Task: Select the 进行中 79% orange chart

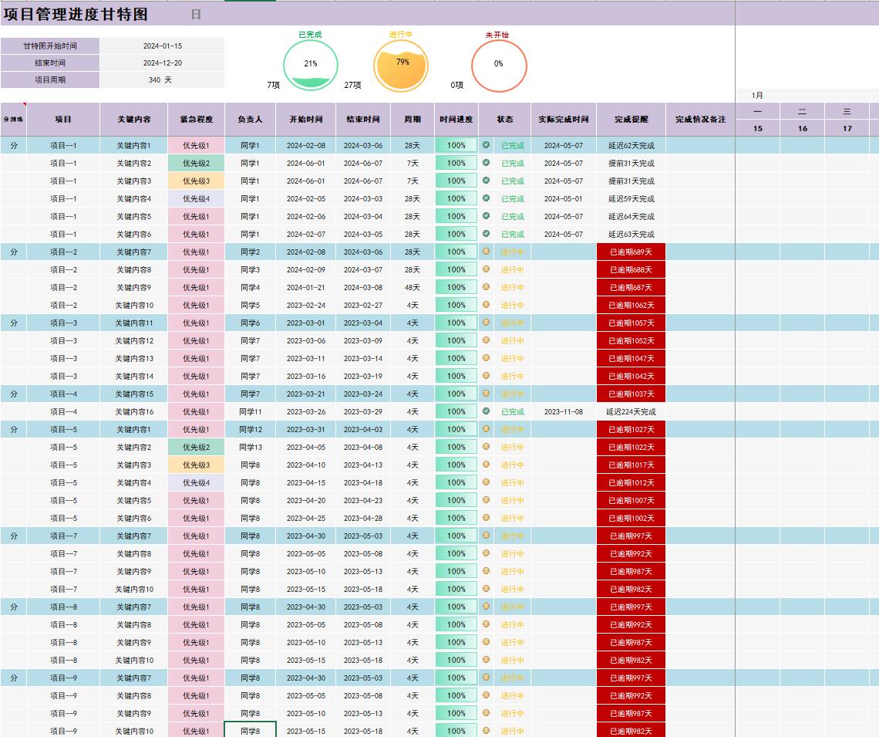Action: point(402,65)
